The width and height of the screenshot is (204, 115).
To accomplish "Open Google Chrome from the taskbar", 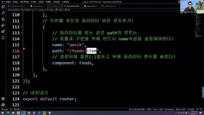I will coord(29,113).
